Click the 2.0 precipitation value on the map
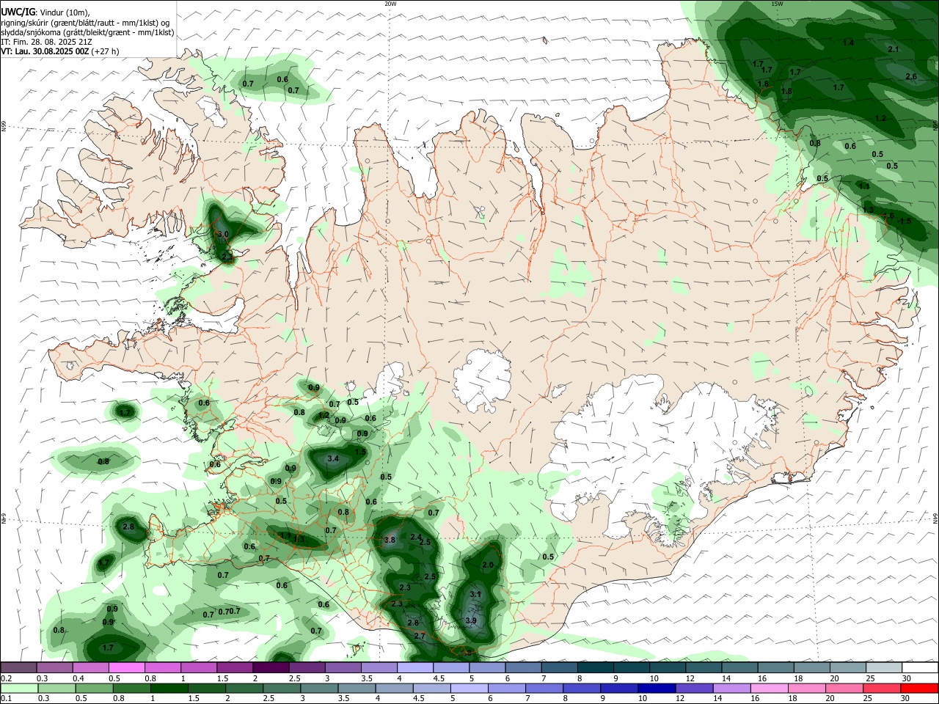 click(x=488, y=565)
